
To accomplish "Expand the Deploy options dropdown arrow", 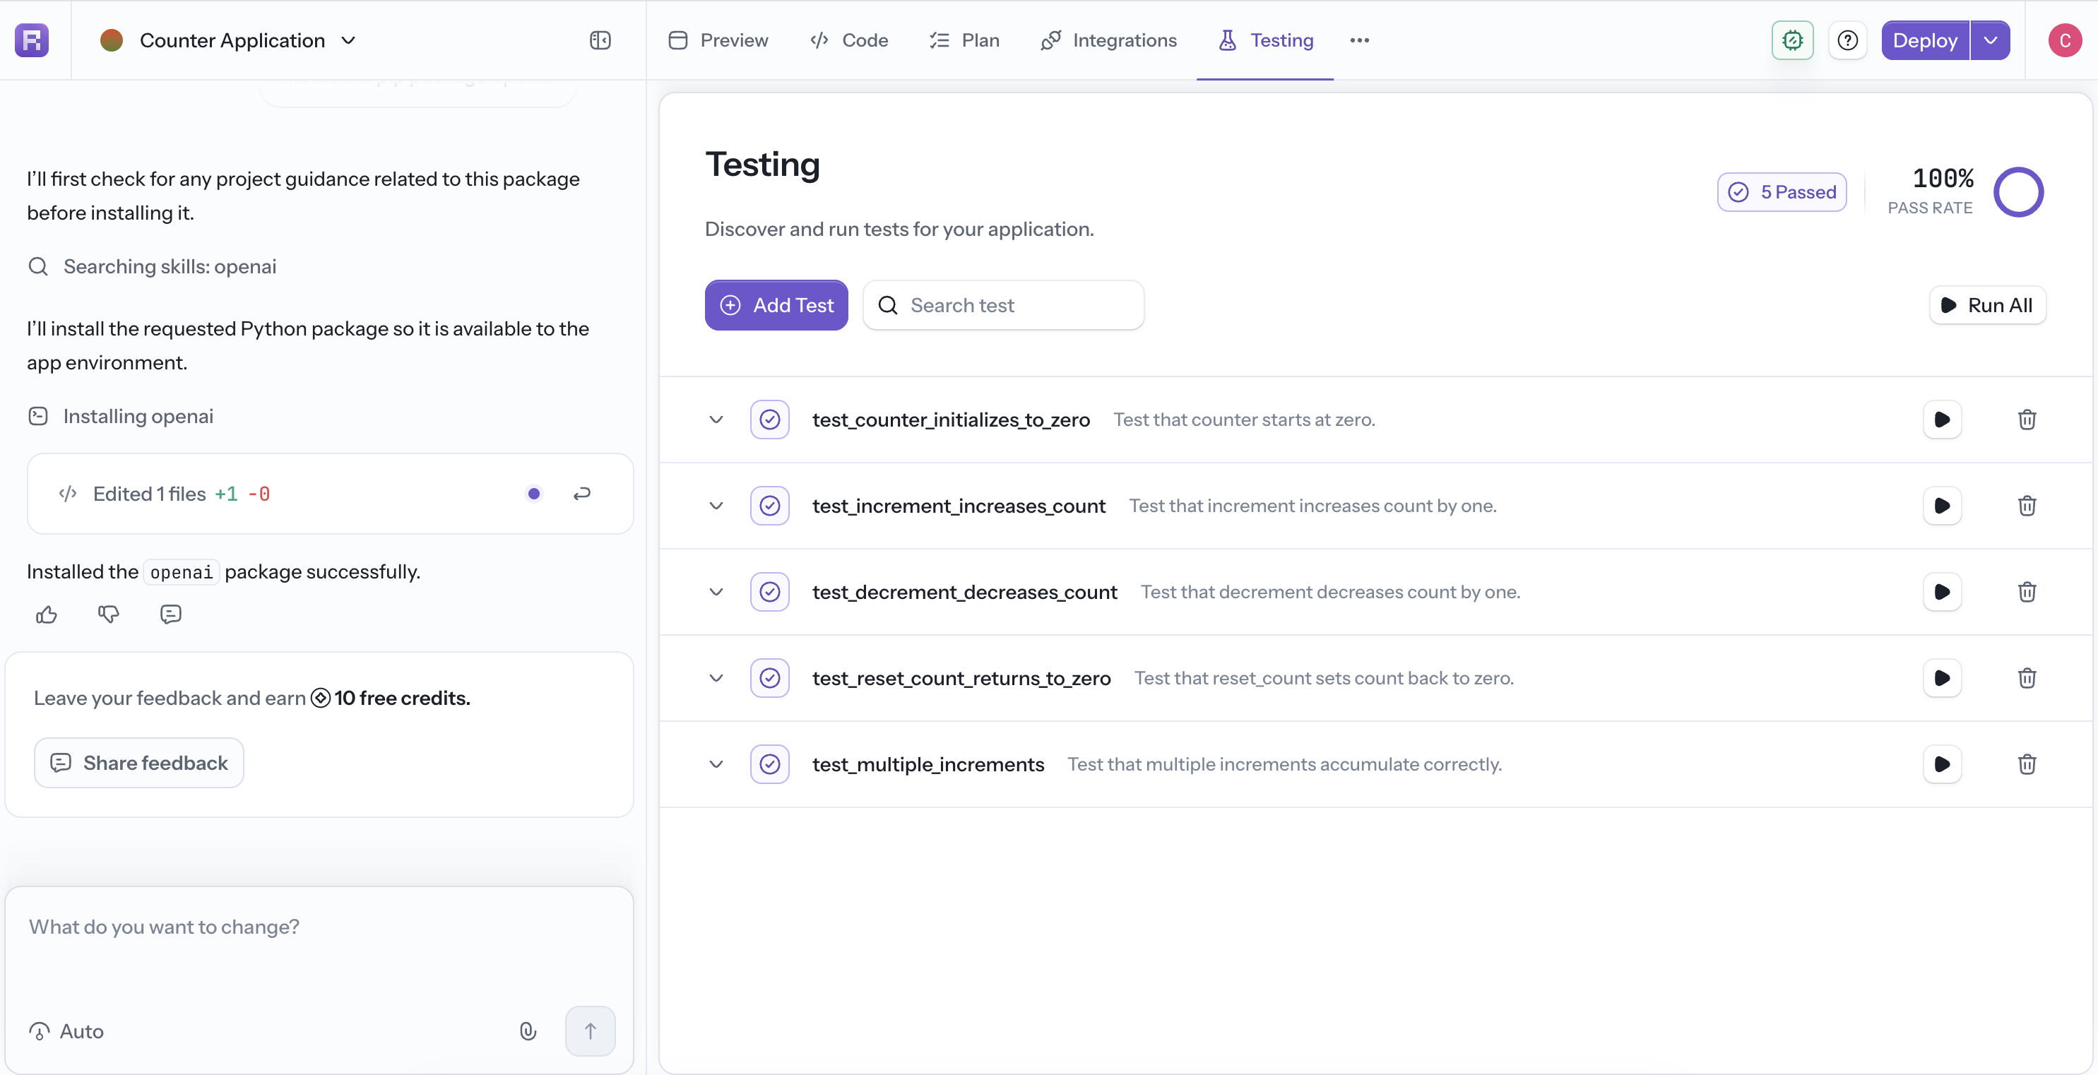I will pos(1991,40).
